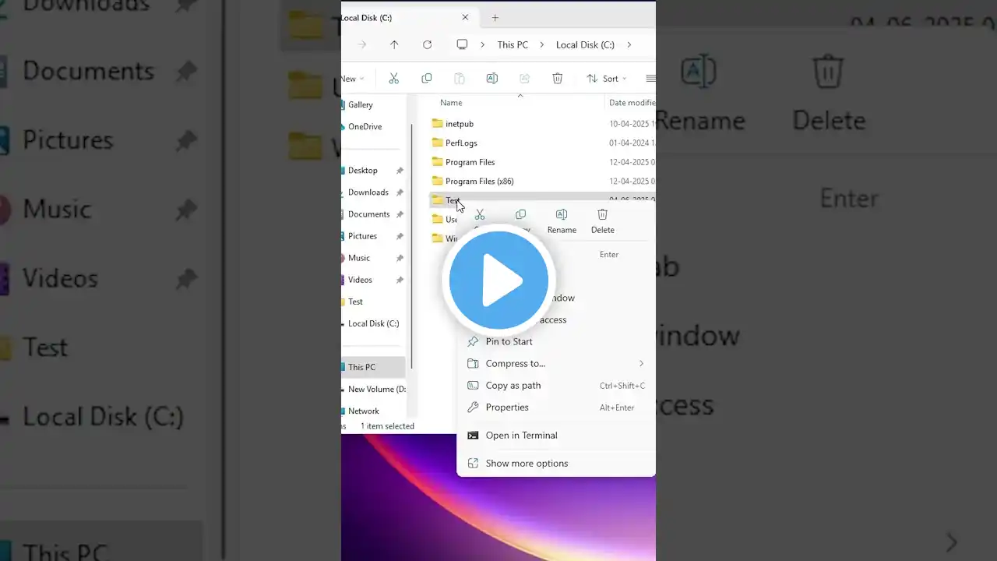This screenshot has height=561, width=997.
Task: Click the Cut icon in toolbar
Action: (x=393, y=79)
